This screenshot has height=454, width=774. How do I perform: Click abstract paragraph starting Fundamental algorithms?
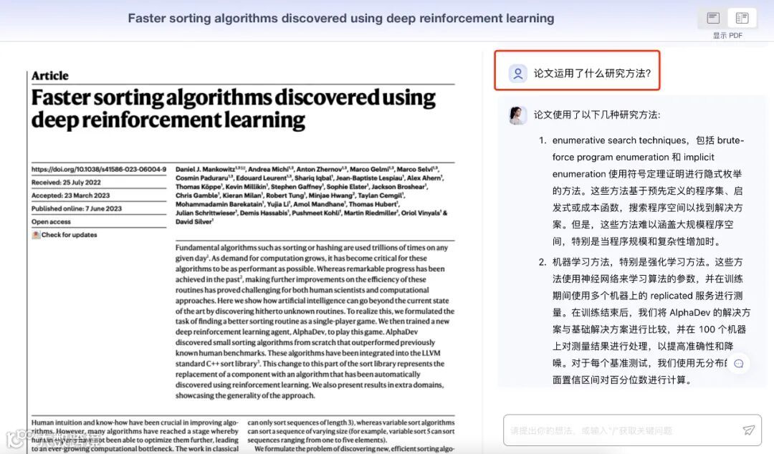(315, 322)
